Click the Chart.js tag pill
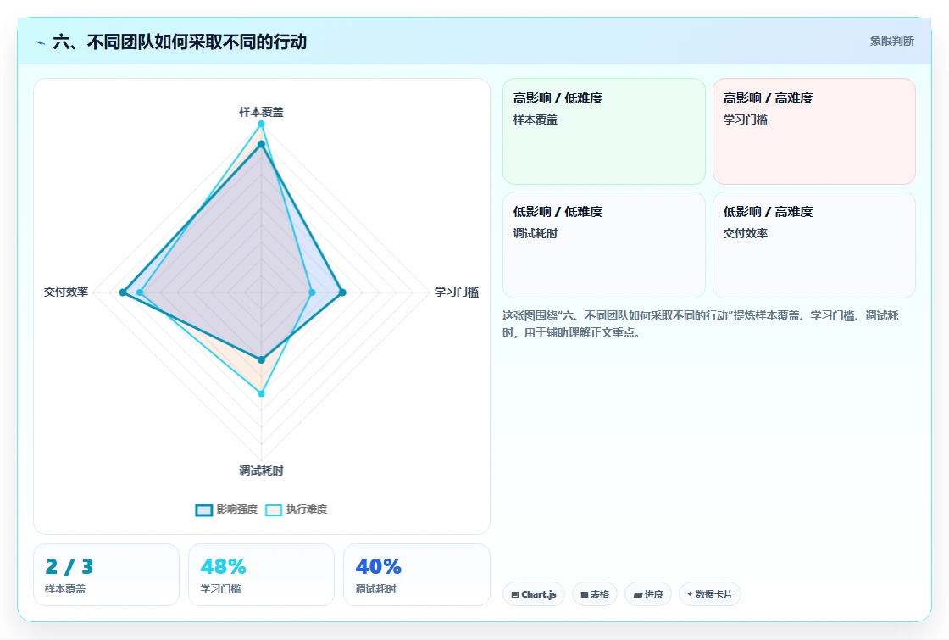Image resolution: width=949 pixels, height=640 pixels. [534, 594]
